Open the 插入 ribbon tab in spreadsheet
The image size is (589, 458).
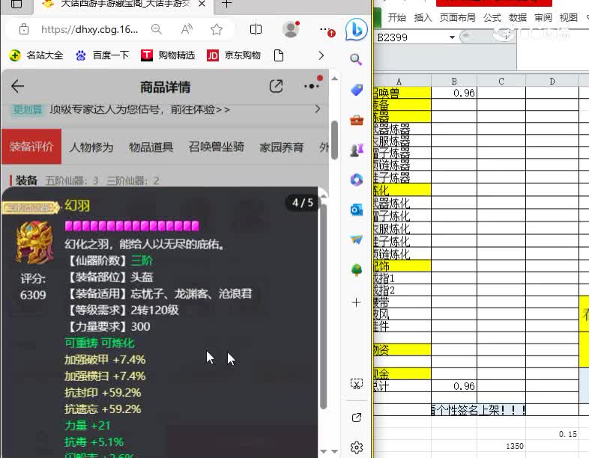(x=423, y=18)
